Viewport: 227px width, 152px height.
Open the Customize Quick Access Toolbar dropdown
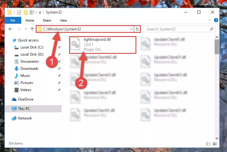(40, 13)
